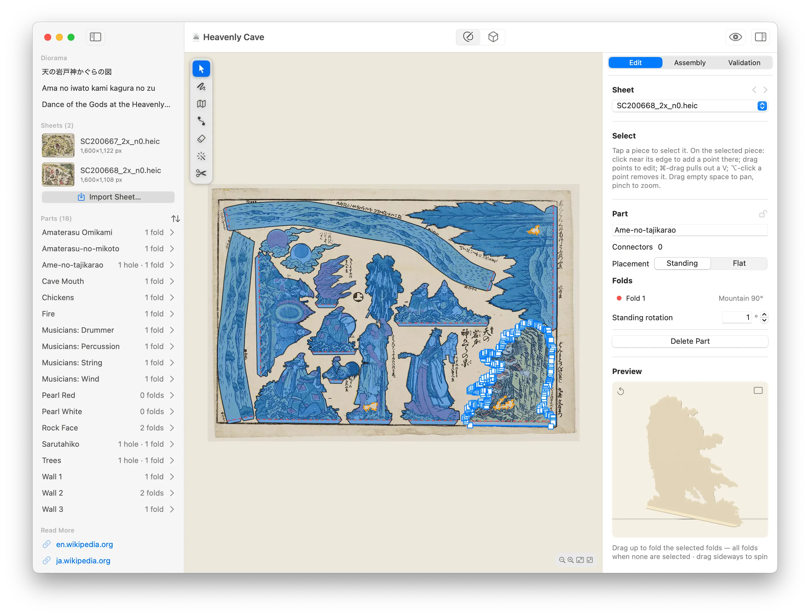Image resolution: width=810 pixels, height=616 pixels.
Task: Set placement to Standing
Action: [682, 263]
